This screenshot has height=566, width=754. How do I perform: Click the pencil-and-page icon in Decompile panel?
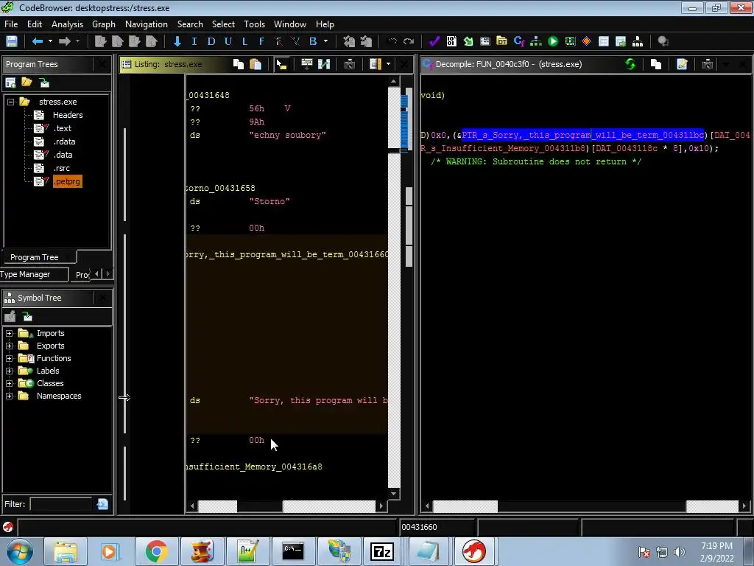[682, 64]
